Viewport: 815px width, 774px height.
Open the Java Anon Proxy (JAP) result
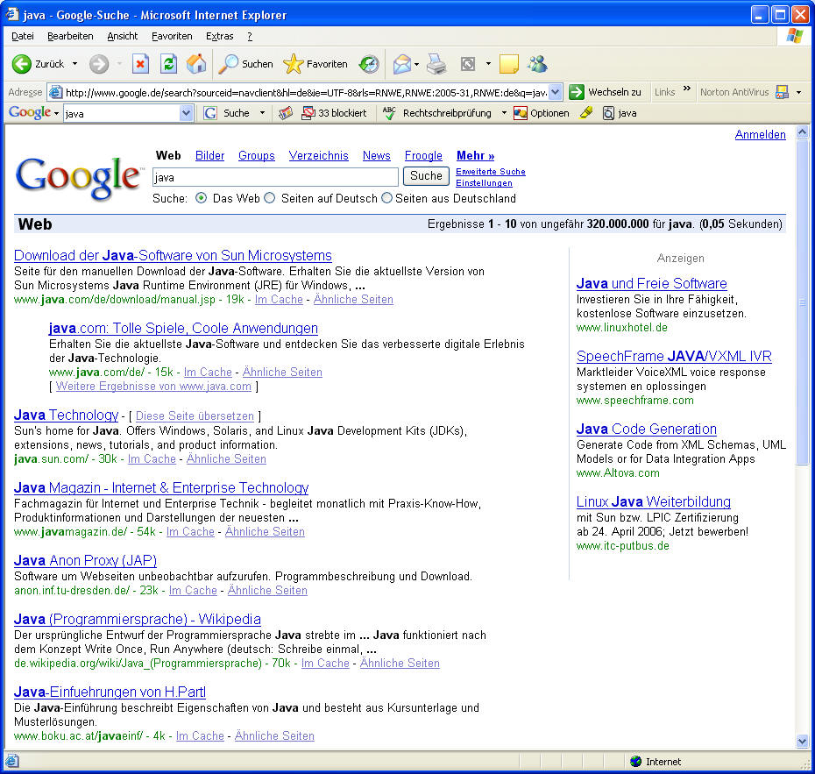[85, 560]
